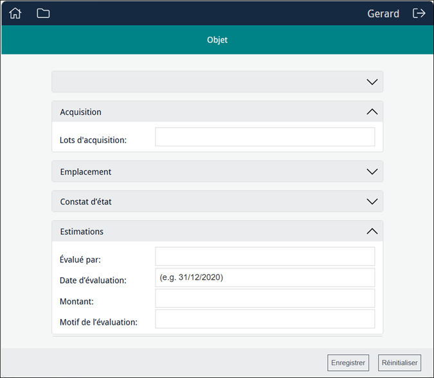This screenshot has width=434, height=378.
Task: Click the Évalué par label
Action: pyautogui.click(x=80, y=259)
